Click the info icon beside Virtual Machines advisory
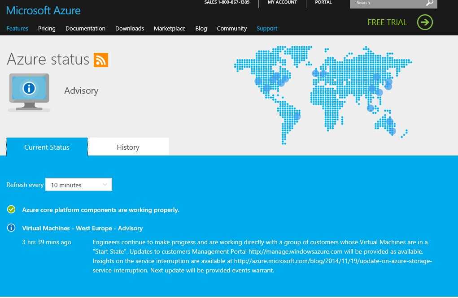 [11, 228]
